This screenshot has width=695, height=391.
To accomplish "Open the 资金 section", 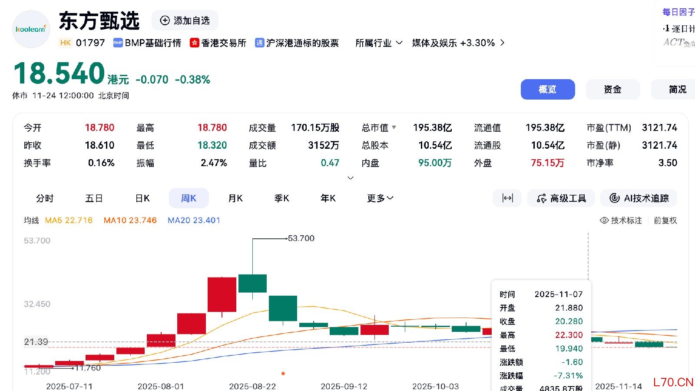I will [612, 89].
